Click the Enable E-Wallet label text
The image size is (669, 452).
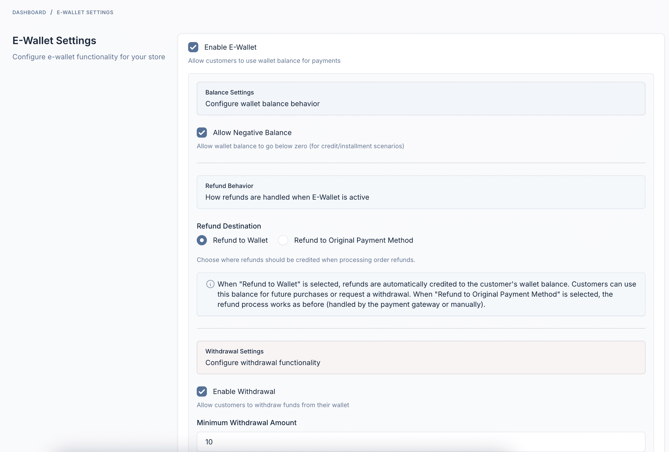pyautogui.click(x=230, y=47)
